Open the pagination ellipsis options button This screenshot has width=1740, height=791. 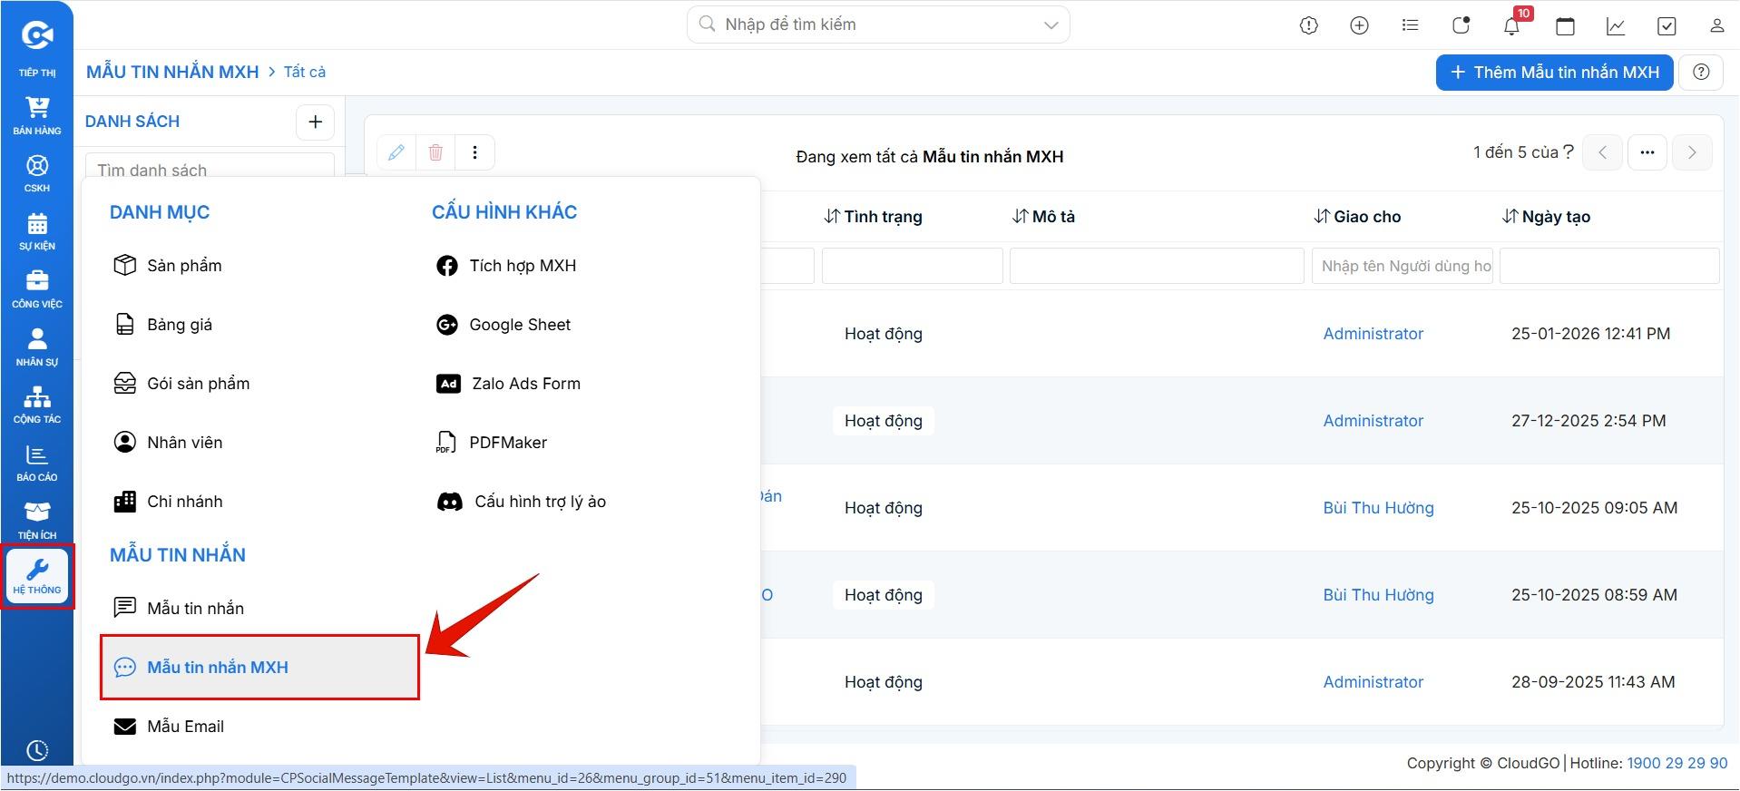point(1647,152)
